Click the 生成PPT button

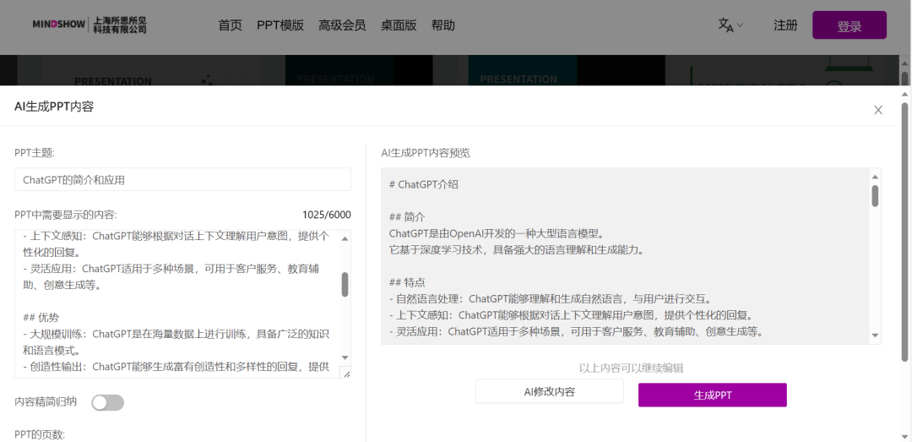[713, 395]
